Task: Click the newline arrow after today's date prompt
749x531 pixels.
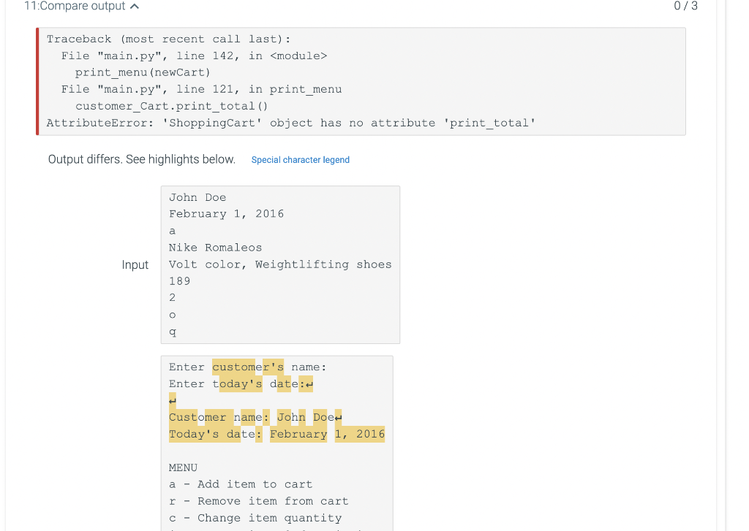Action: [x=309, y=383]
